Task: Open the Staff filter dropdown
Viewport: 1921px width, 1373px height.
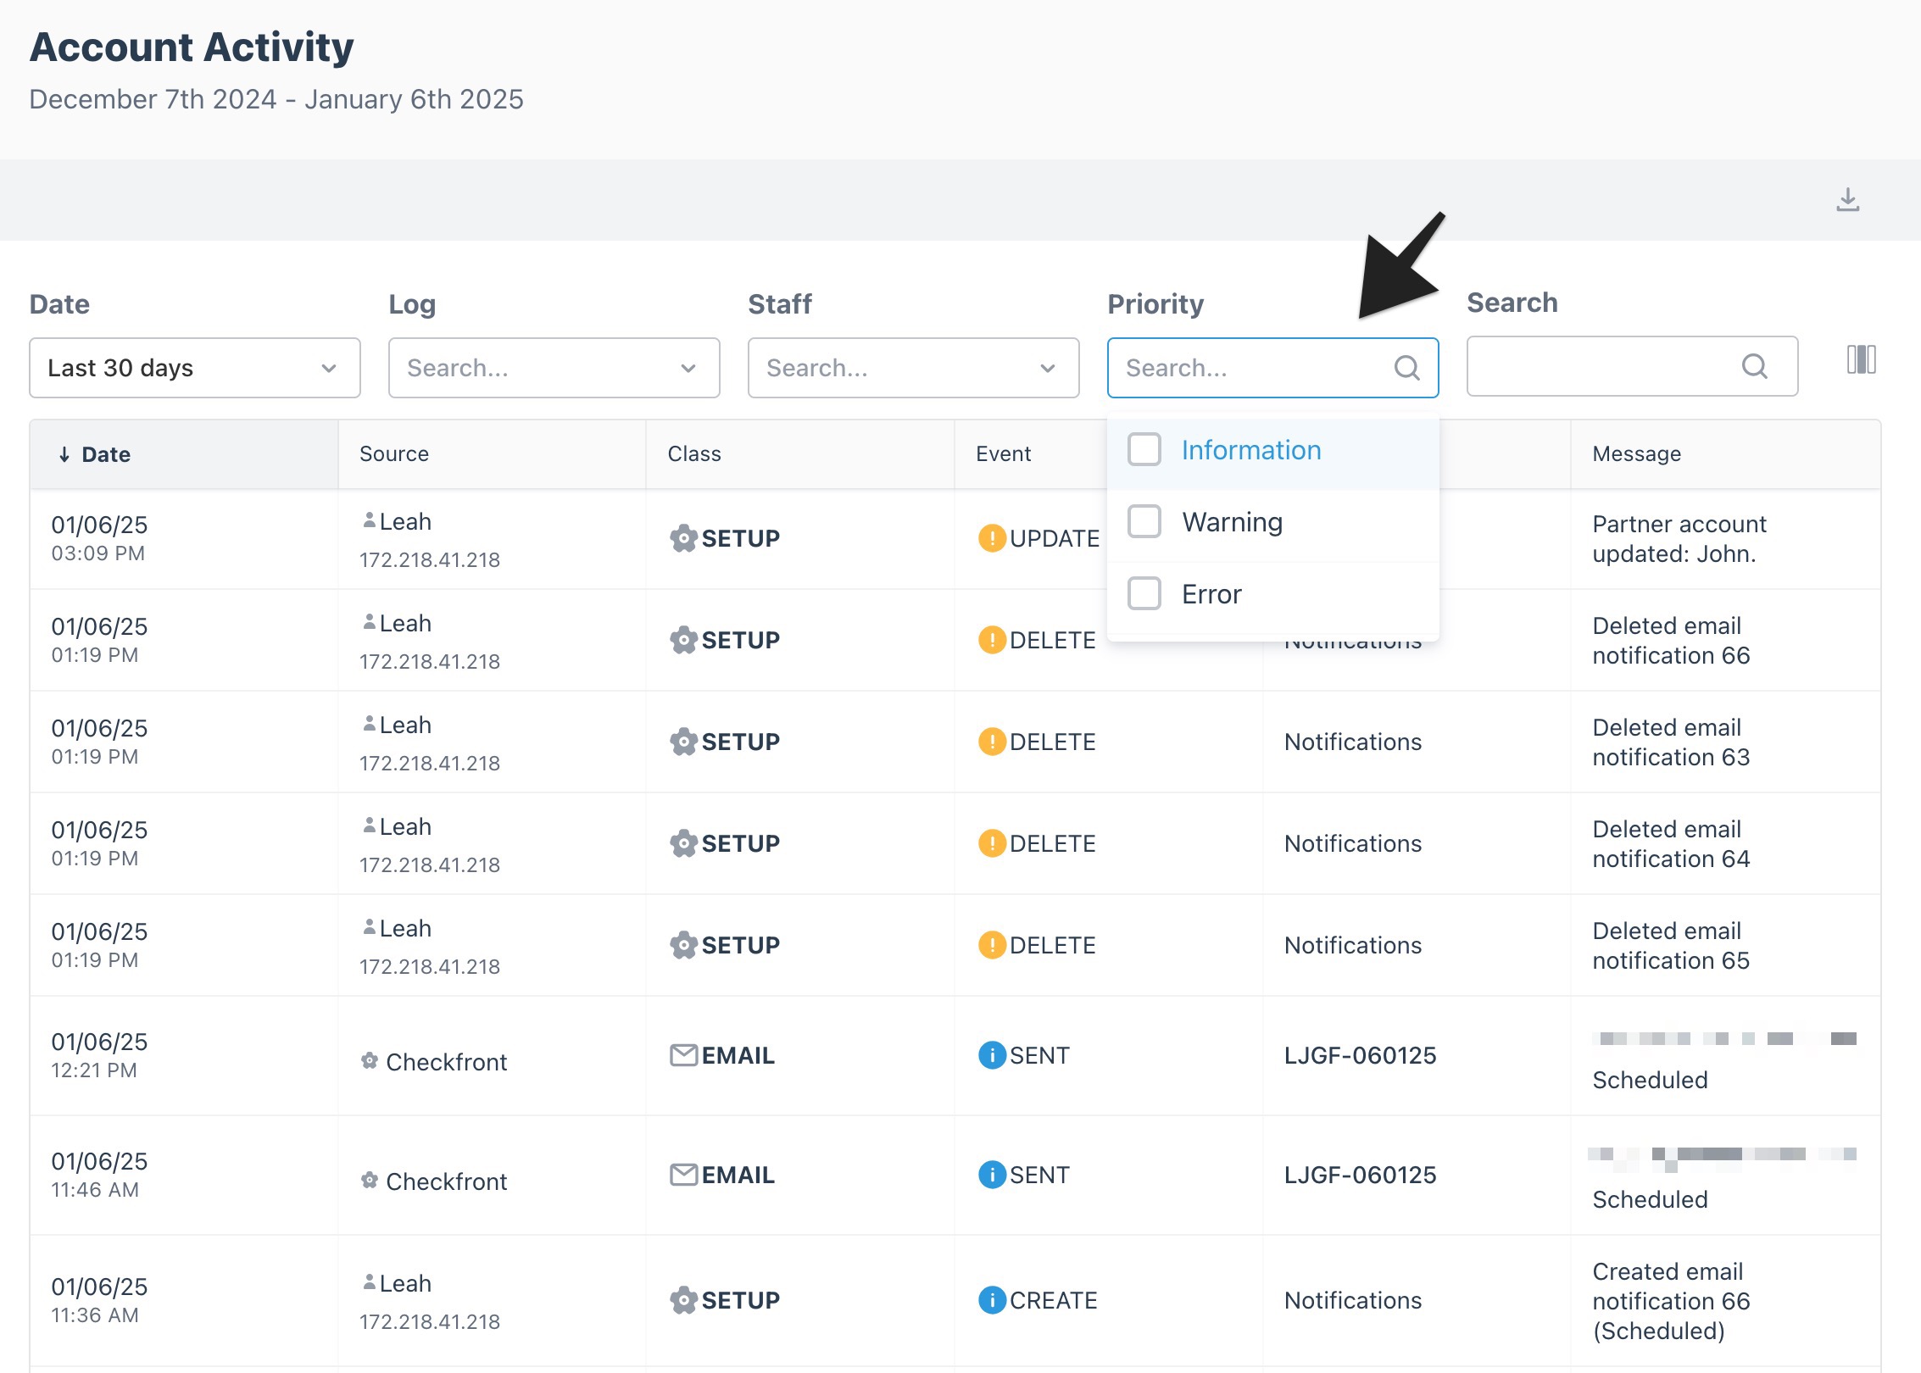Action: click(914, 368)
